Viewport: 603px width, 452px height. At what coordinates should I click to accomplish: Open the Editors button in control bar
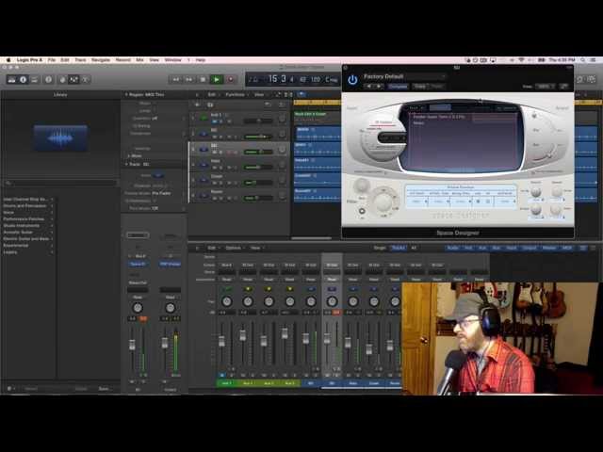(x=86, y=79)
